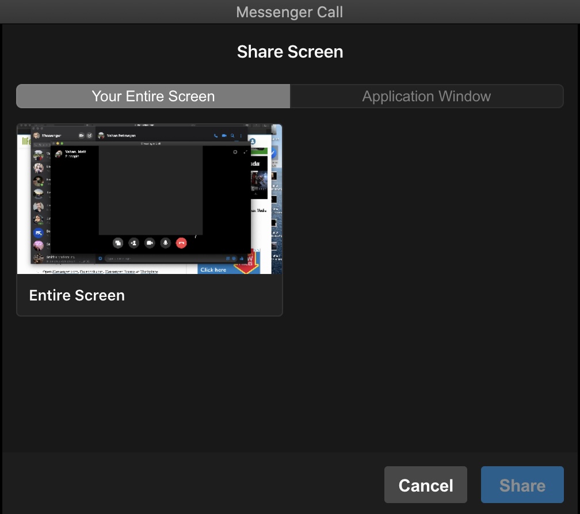
Task: Open the compose new message icon
Action: click(x=90, y=135)
